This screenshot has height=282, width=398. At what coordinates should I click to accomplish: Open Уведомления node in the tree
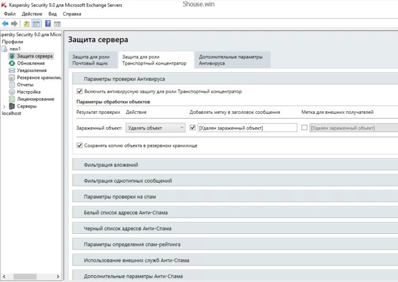[x=32, y=70]
